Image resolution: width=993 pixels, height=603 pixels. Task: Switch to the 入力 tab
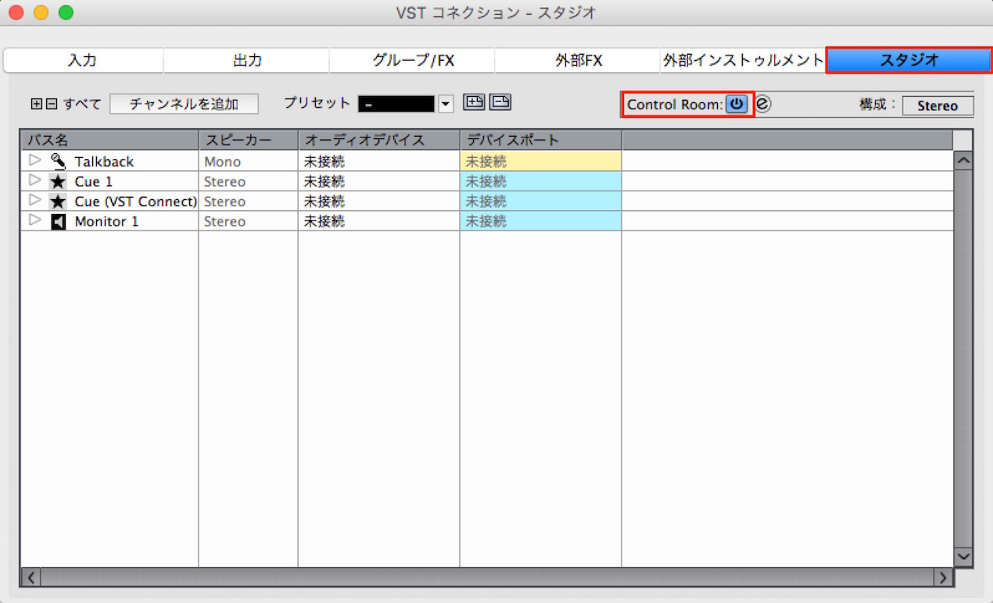coord(82,60)
